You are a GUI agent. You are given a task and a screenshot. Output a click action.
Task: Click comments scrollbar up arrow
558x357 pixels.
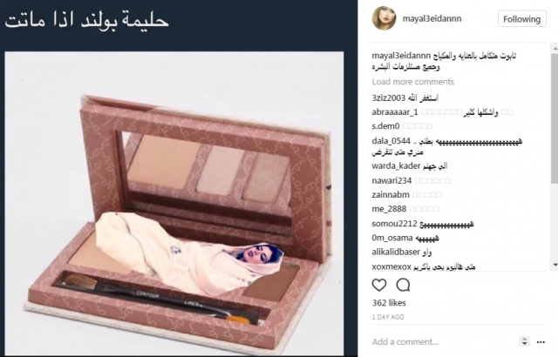coord(555,48)
